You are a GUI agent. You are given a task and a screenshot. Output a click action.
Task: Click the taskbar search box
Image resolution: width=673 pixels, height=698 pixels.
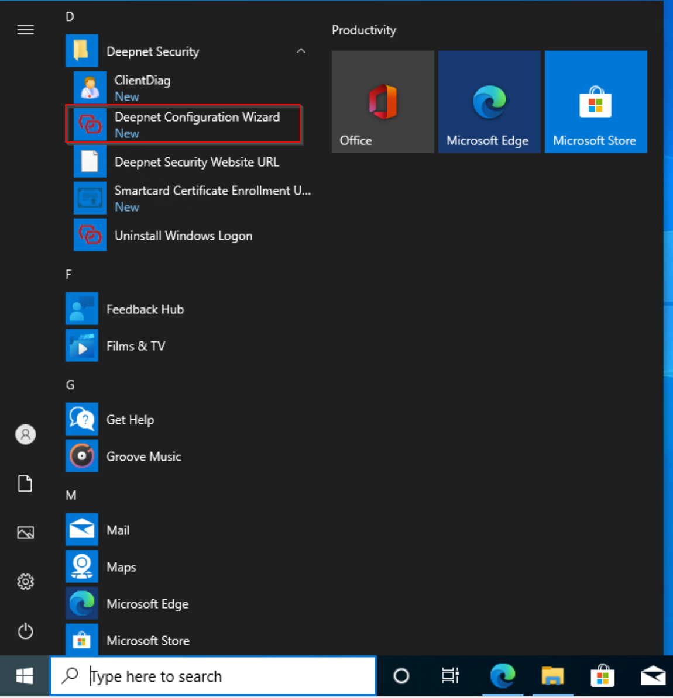tap(213, 676)
